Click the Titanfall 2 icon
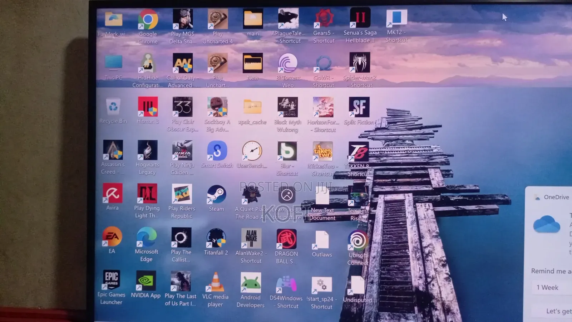 216,238
